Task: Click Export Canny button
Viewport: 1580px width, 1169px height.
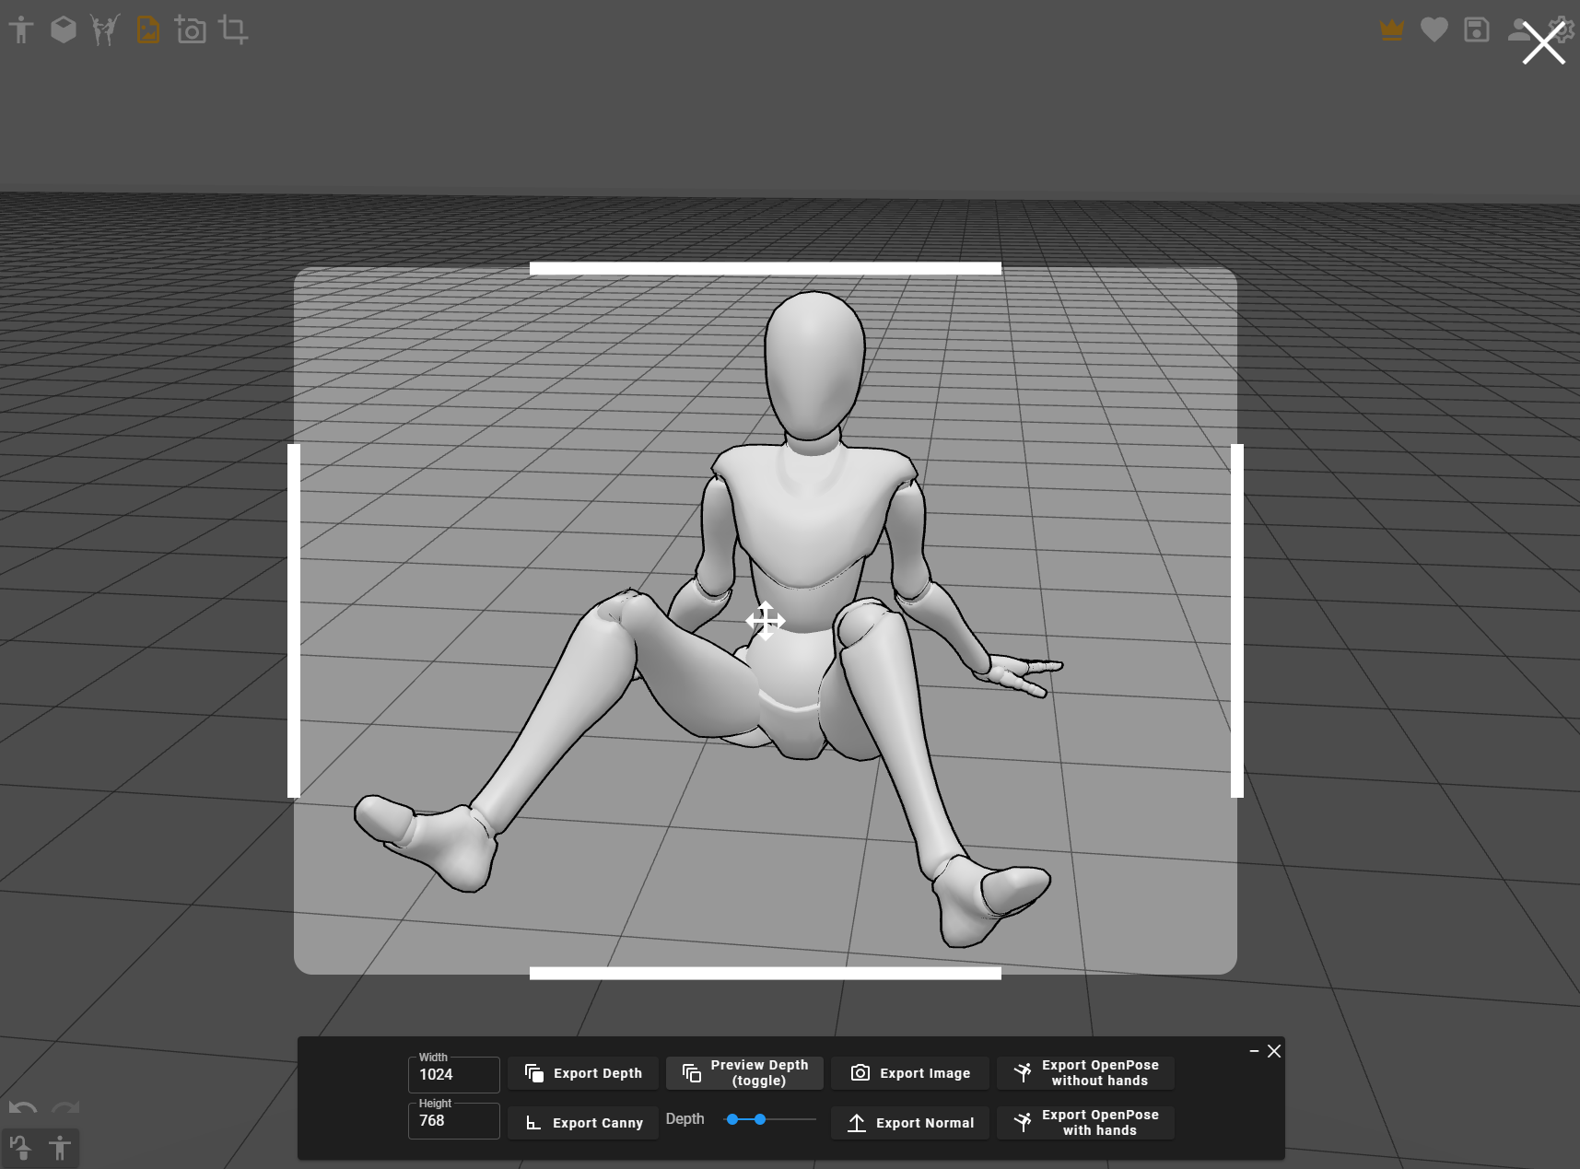Action: click(583, 1123)
